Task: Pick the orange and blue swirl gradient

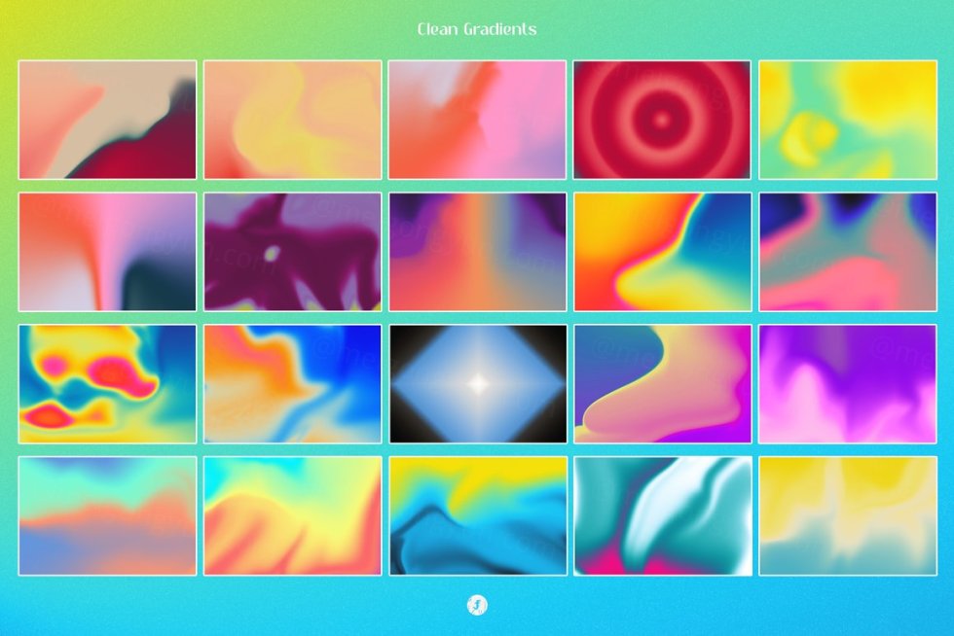Action: [x=292, y=384]
